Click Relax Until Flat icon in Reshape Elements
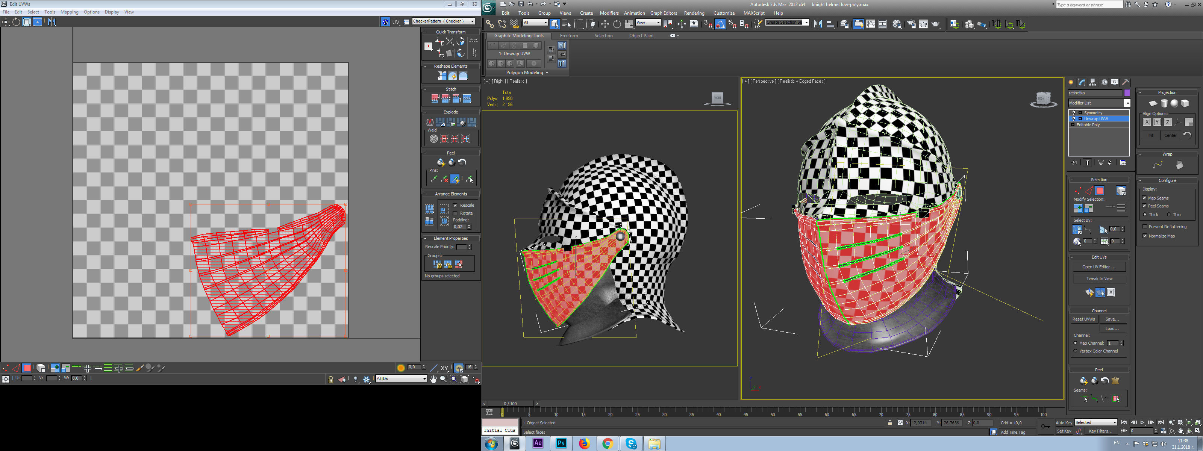 click(453, 76)
